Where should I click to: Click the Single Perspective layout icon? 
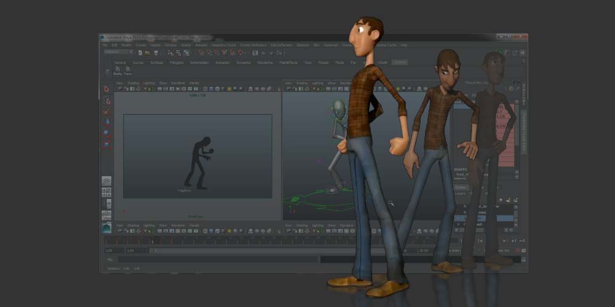coord(106,181)
